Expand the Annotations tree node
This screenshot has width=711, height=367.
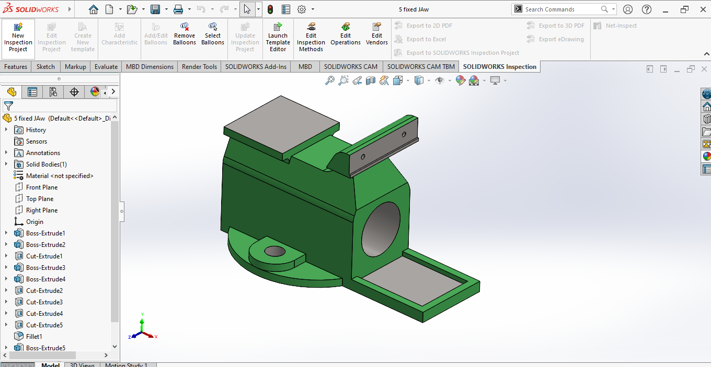click(6, 153)
